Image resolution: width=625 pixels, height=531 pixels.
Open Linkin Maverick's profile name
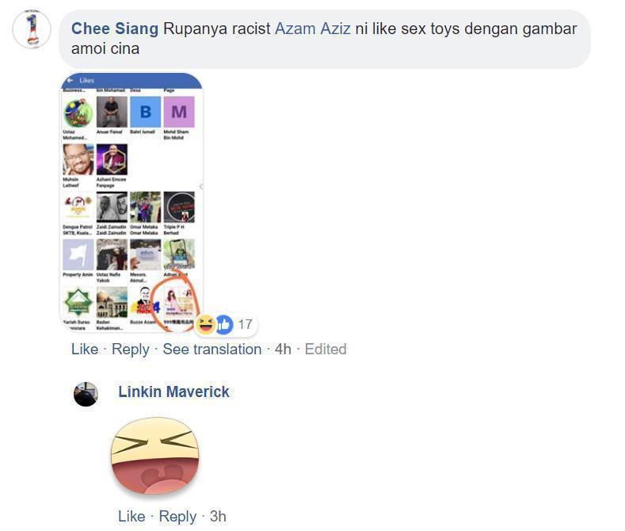click(173, 392)
